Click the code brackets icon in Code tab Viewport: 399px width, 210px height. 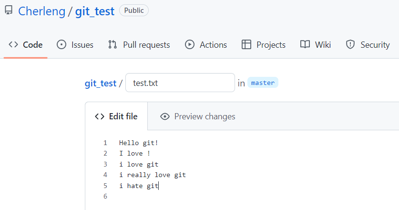tap(13, 45)
